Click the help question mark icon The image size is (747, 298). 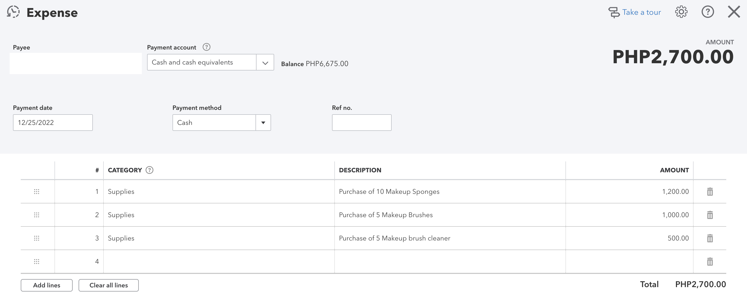pos(708,12)
